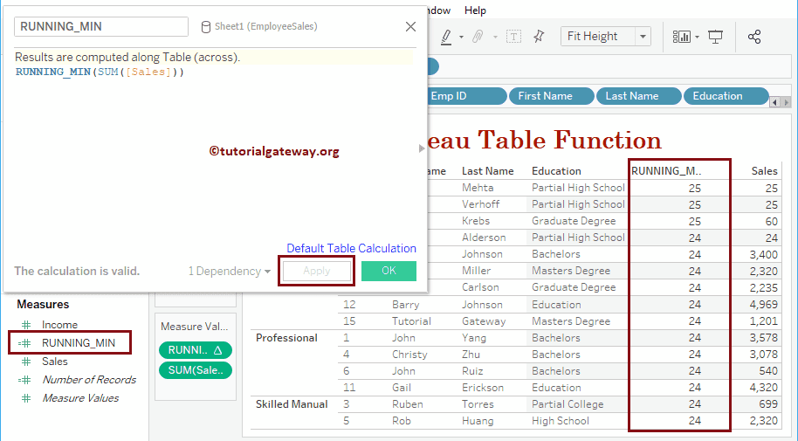
Task: Select the Last Name pill on shelf
Action: [639, 96]
